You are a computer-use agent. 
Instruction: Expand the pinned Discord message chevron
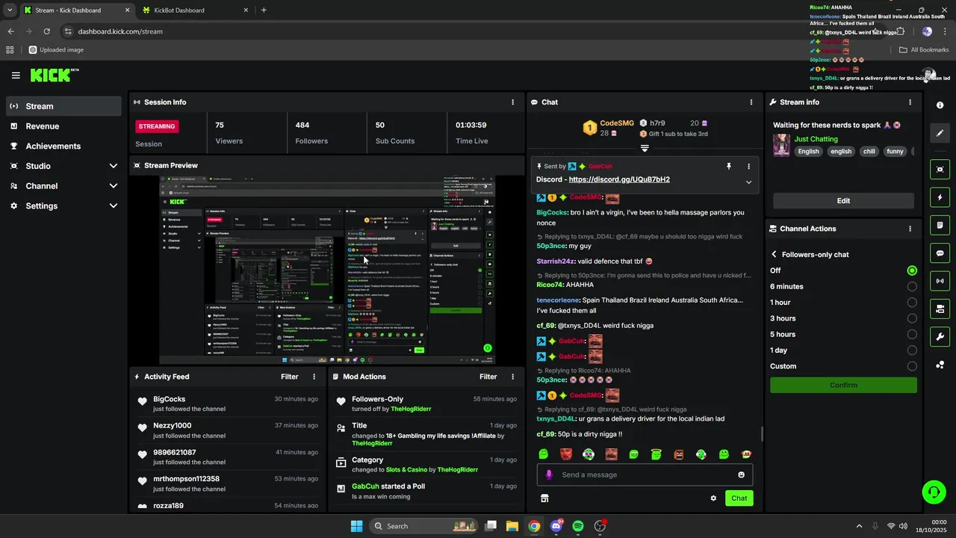tap(748, 182)
